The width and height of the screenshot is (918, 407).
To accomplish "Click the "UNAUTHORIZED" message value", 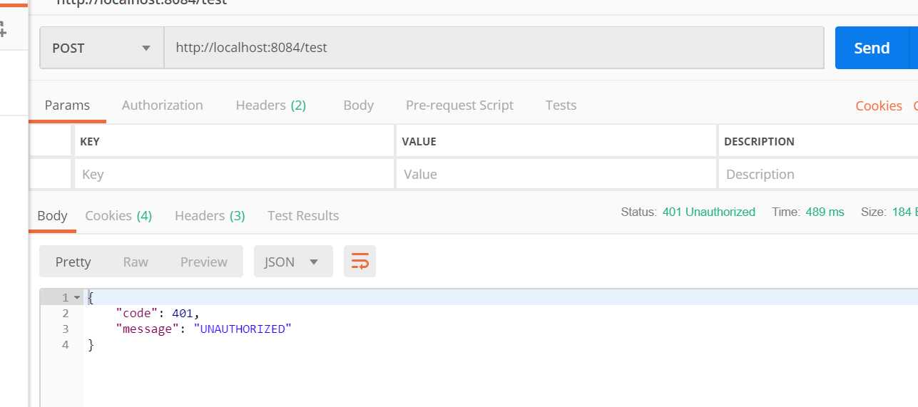I will click(x=243, y=329).
